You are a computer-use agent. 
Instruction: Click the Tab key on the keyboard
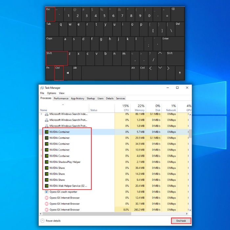(52, 29)
